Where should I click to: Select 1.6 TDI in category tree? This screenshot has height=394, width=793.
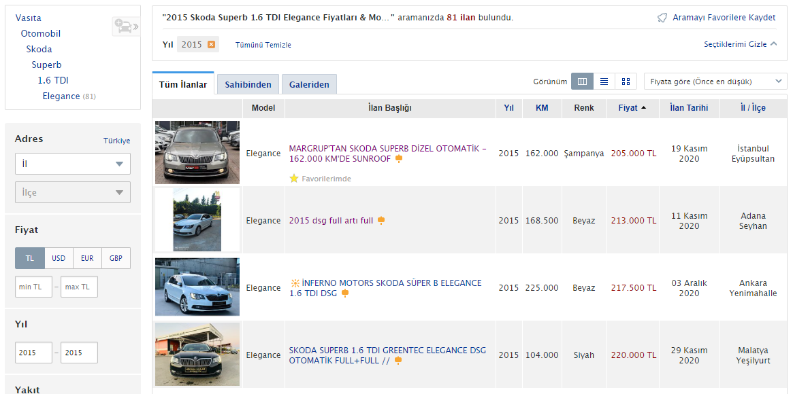pos(53,81)
